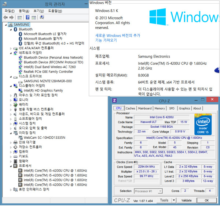This screenshot has height=206, width=220.
Task: Collapse the SAMSUNG root node
Action: point(6,25)
